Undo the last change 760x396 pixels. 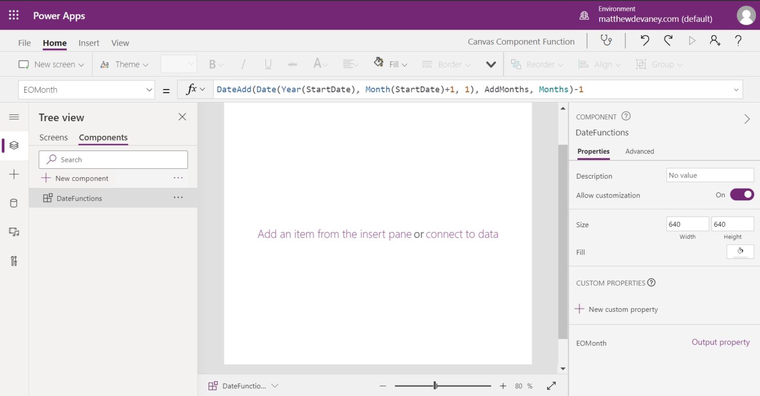pos(644,41)
